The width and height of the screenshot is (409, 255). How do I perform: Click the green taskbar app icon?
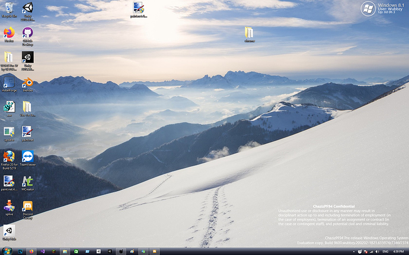click(x=76, y=251)
